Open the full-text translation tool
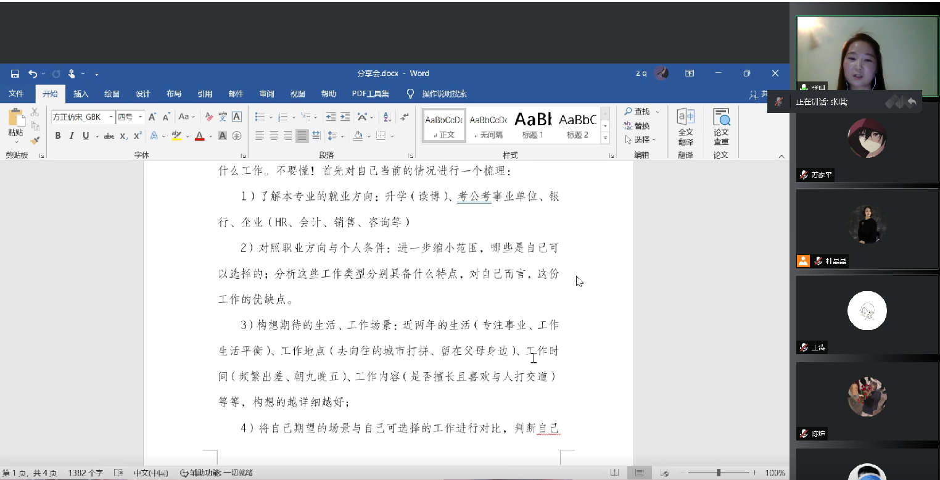 click(x=685, y=126)
